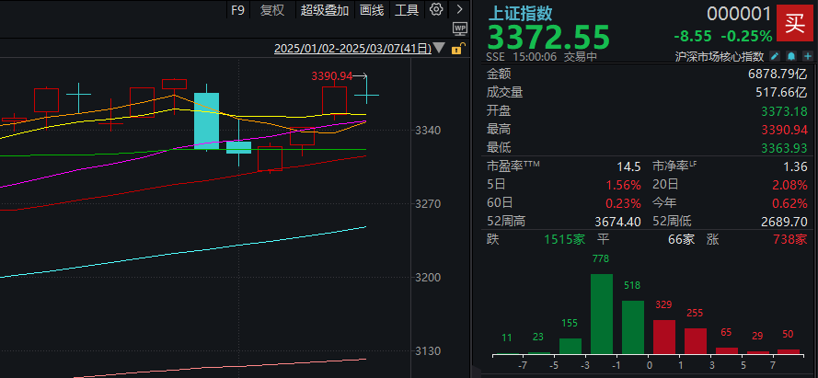The height and width of the screenshot is (378, 818).
Task: Click the 市净率 value 1.36
Action: (796, 166)
